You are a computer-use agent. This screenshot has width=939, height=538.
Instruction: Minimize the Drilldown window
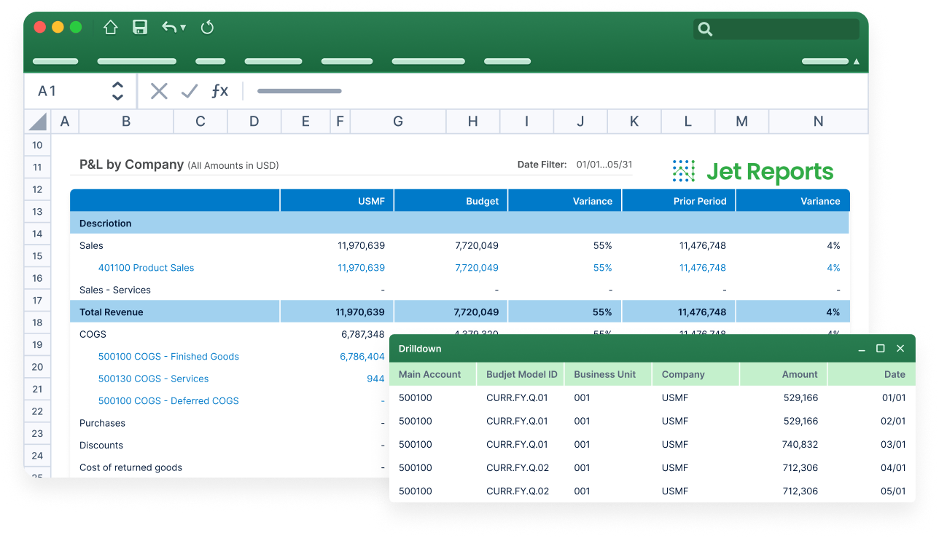861,349
